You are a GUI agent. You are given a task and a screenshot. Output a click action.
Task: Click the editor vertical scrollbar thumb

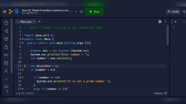coord(167,35)
